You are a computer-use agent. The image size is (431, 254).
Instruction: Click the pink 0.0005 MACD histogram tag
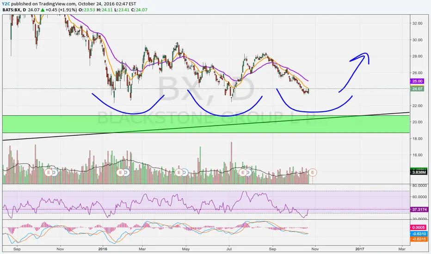[x=419, y=227]
